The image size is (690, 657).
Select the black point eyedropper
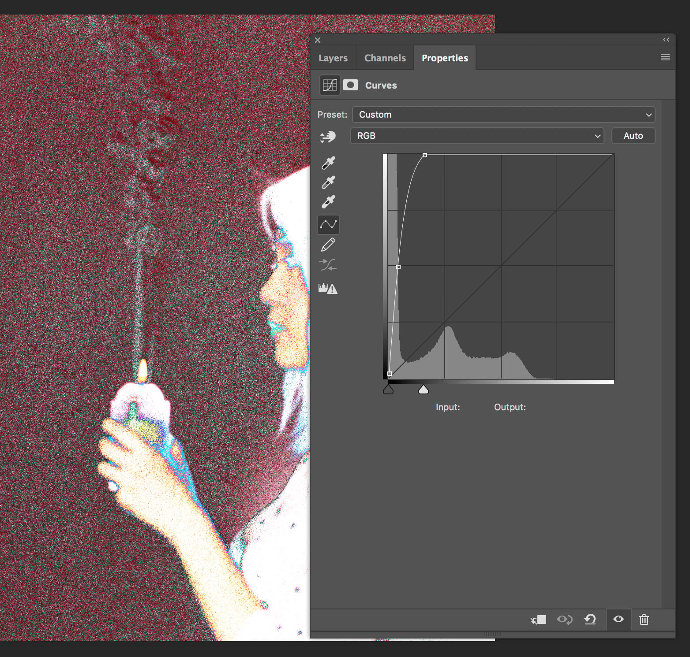328,163
